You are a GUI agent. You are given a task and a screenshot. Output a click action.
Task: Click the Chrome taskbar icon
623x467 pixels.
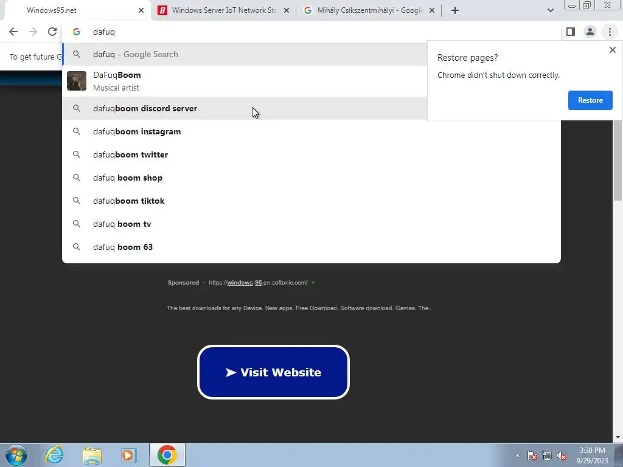tap(167, 455)
